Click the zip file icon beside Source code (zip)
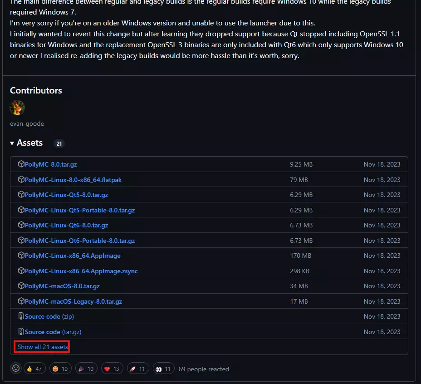 click(21, 316)
